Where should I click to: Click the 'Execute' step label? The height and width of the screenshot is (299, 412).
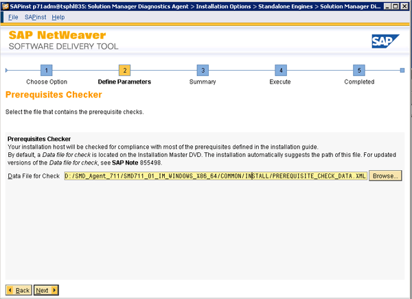tap(280, 82)
